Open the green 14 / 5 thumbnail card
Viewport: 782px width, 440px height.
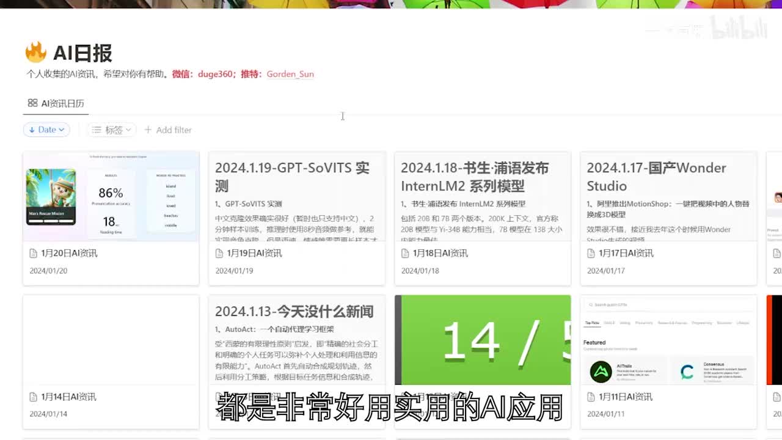tap(483, 340)
